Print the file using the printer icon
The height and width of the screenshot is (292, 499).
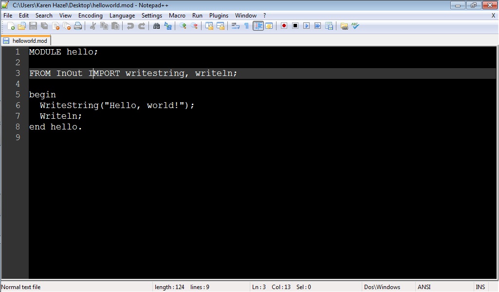[x=78, y=26]
